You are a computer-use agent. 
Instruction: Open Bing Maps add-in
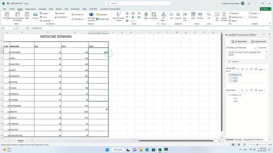click(102, 14)
